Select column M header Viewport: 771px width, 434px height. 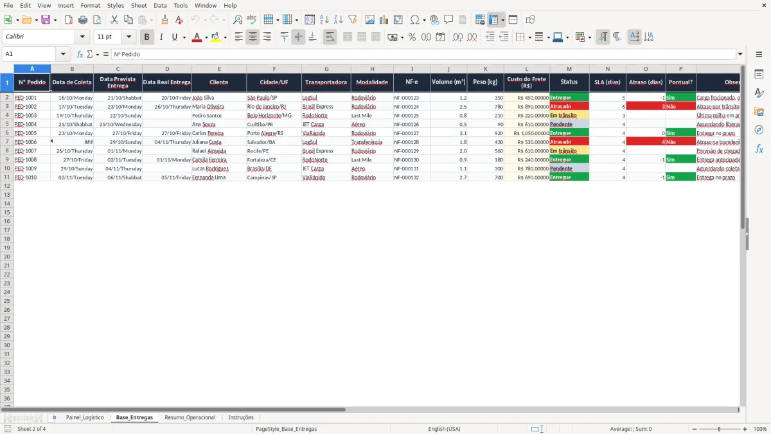point(569,69)
